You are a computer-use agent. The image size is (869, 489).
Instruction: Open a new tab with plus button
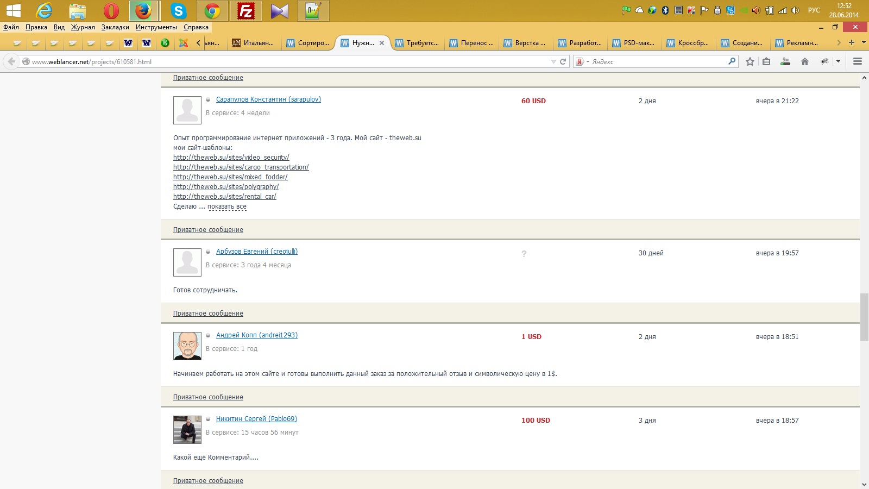click(852, 42)
